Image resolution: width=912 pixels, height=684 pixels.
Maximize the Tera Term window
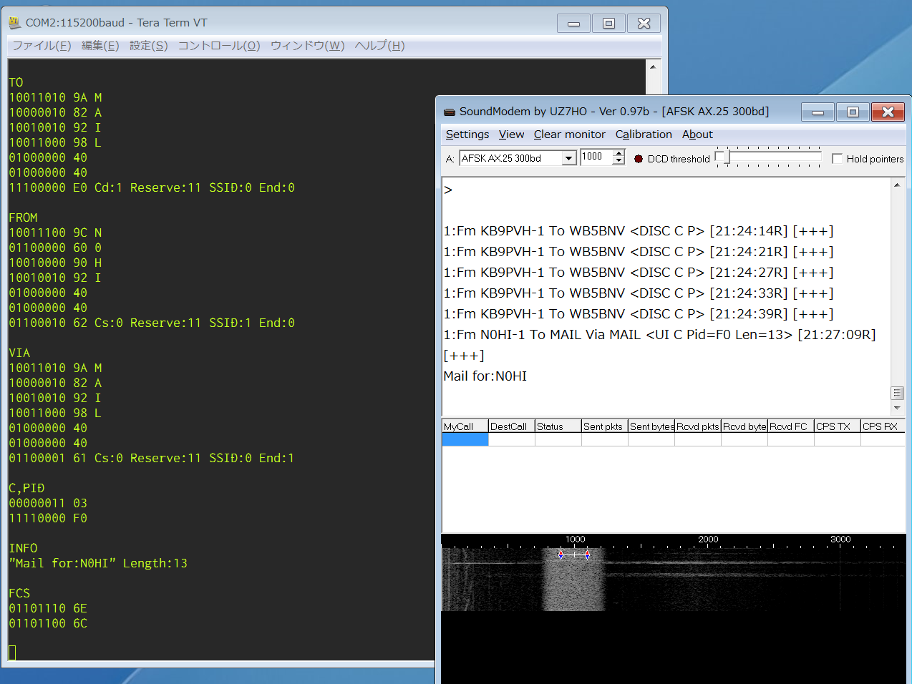coord(608,24)
